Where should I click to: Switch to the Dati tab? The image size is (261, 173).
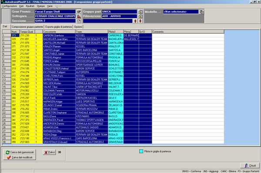[x=5, y=27]
